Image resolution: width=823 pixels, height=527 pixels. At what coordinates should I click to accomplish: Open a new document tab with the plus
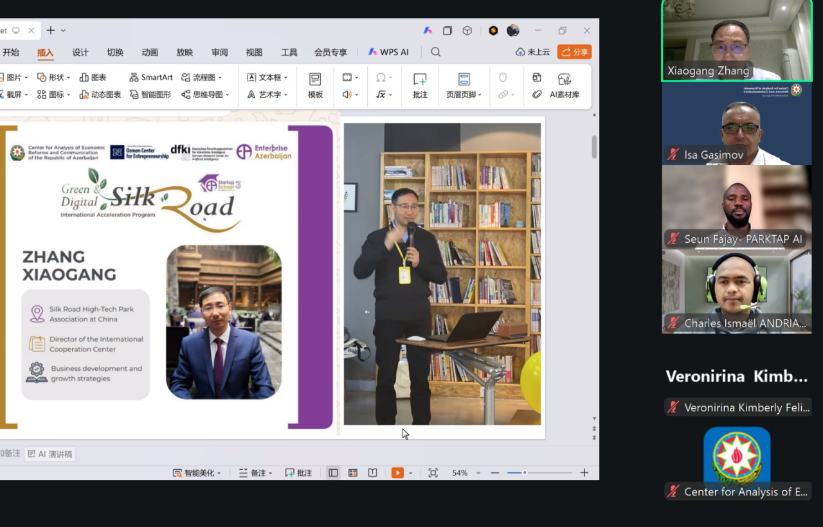click(51, 30)
